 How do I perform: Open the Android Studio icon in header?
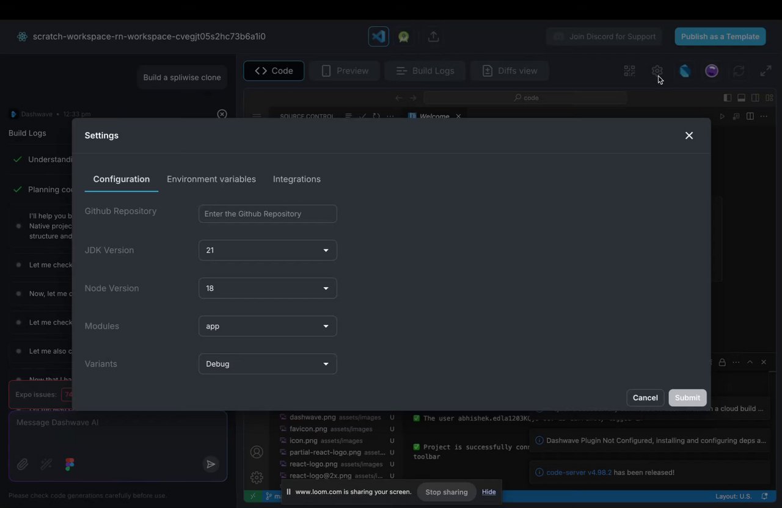[404, 37]
